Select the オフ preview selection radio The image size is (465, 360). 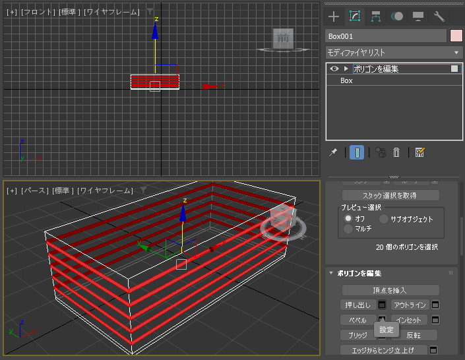348,218
